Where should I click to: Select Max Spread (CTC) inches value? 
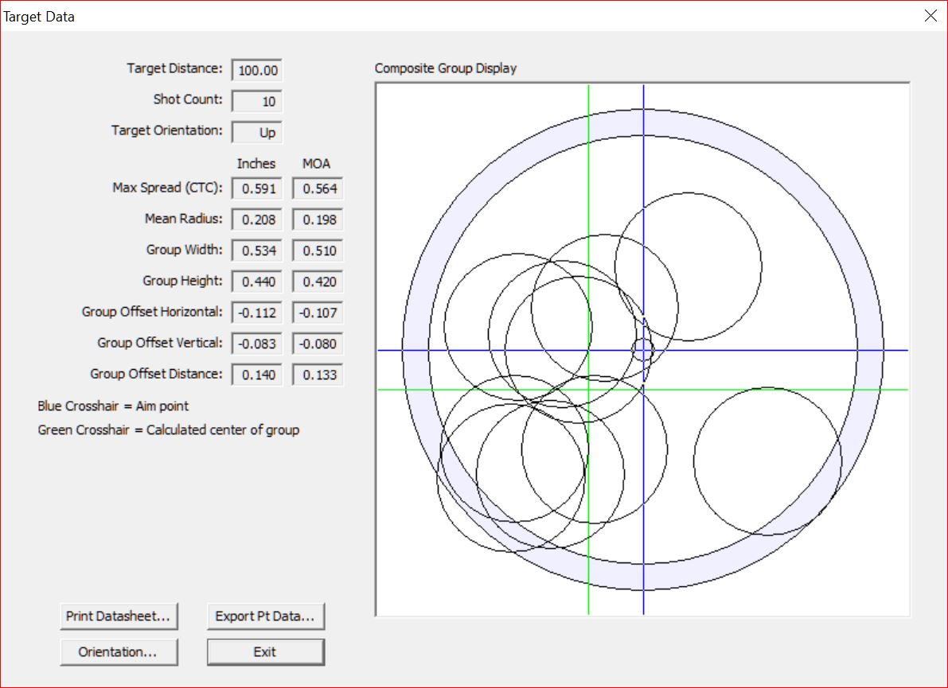(x=257, y=189)
